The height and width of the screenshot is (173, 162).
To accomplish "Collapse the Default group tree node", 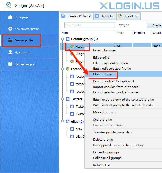I will point(63,39).
